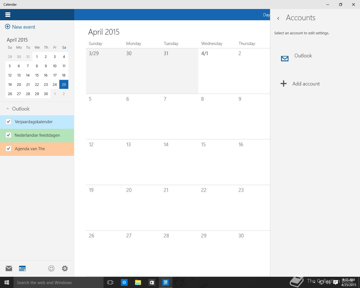Open the Action Center notification icon
The height and width of the screenshot is (288, 360).
[x=335, y=282]
